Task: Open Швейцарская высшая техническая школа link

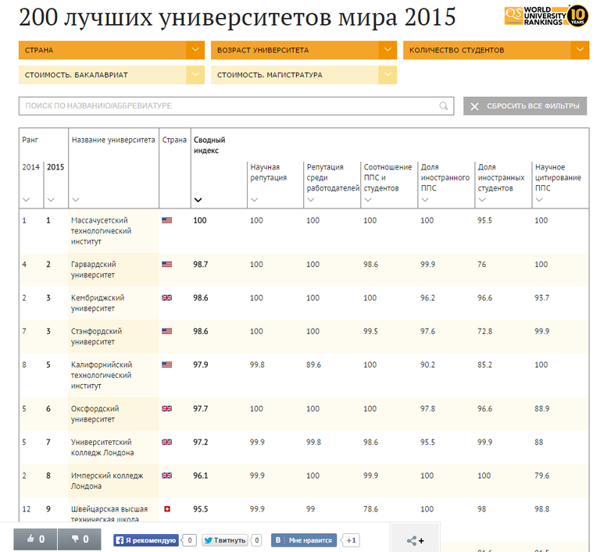Action: coord(109,514)
